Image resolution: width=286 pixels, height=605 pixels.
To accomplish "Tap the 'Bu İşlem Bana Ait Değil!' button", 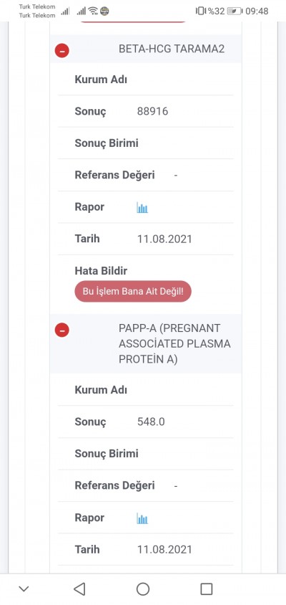I will click(x=133, y=291).
